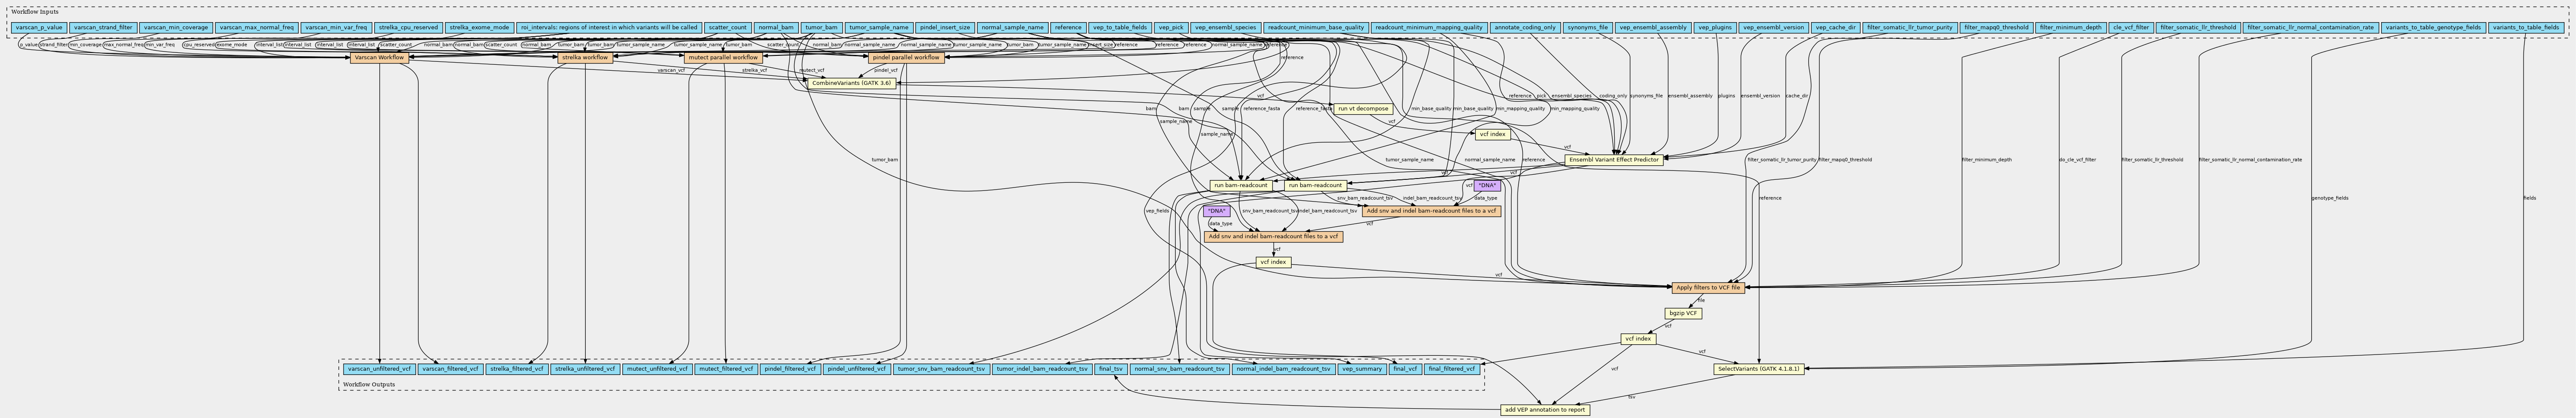Select normal_indel_bam_readcount_tsv output node
The height and width of the screenshot is (418, 2576).
[1283, 369]
